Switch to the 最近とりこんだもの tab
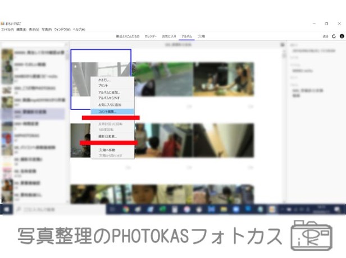Viewport: 346px width, 258px height. point(128,36)
